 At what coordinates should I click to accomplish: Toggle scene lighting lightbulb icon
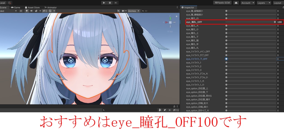tap(27, 11)
